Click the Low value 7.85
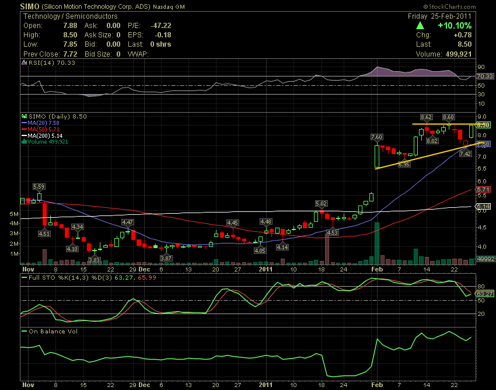This screenshot has height=390, width=496. coord(70,44)
